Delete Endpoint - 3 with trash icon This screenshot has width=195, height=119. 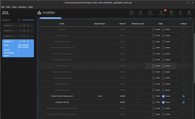click(28, 41)
